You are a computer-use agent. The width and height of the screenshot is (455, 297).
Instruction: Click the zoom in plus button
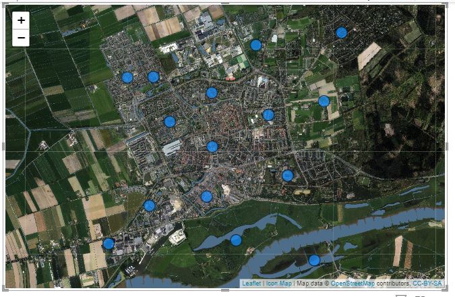(x=22, y=20)
